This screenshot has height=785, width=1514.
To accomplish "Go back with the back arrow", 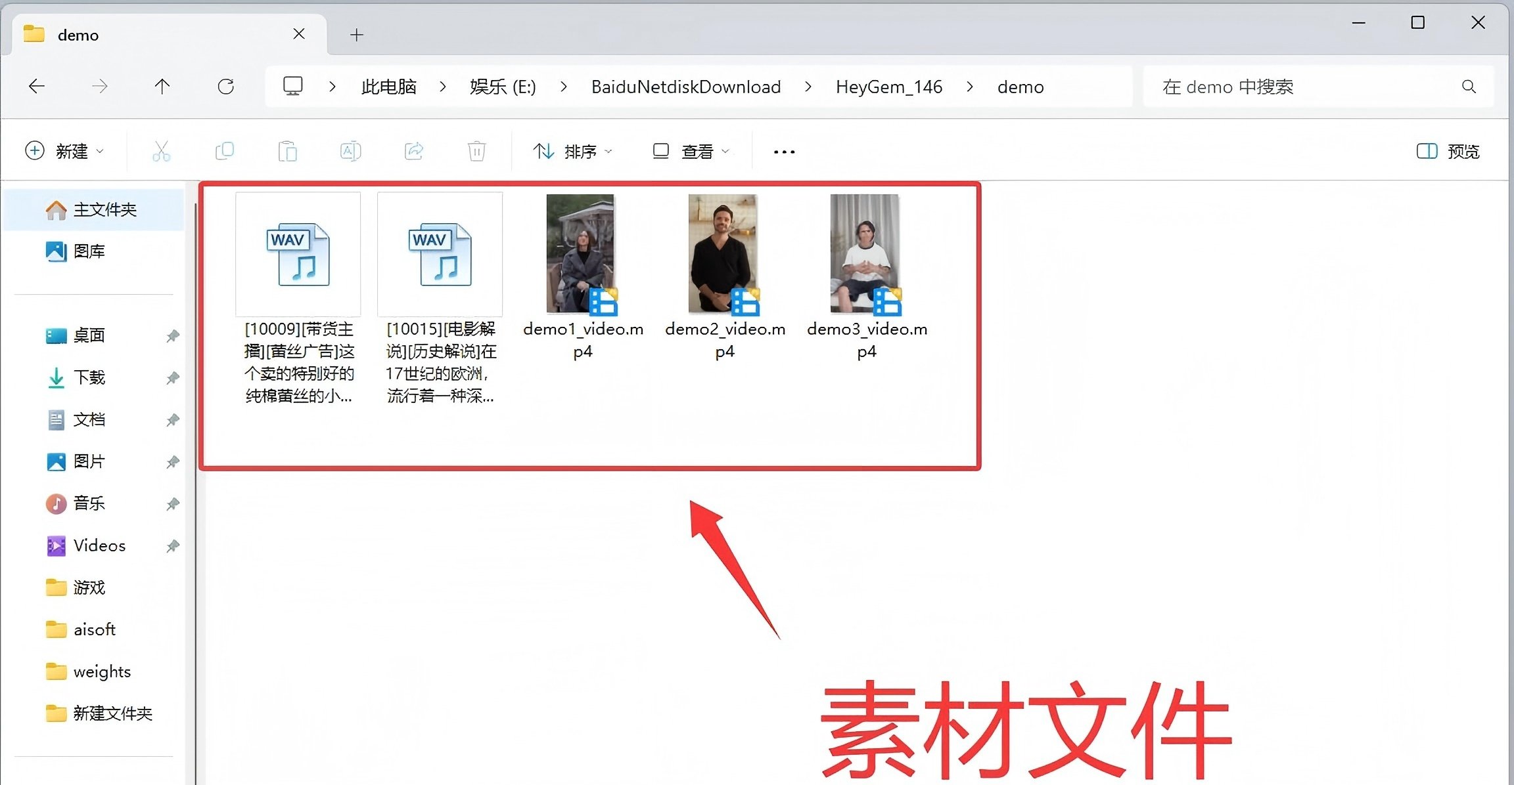I will tap(37, 86).
